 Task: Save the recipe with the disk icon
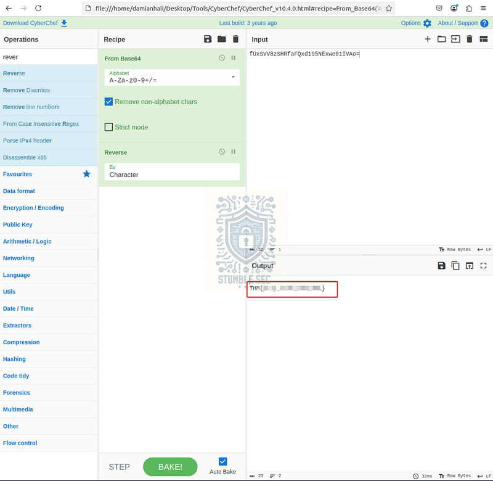[208, 39]
